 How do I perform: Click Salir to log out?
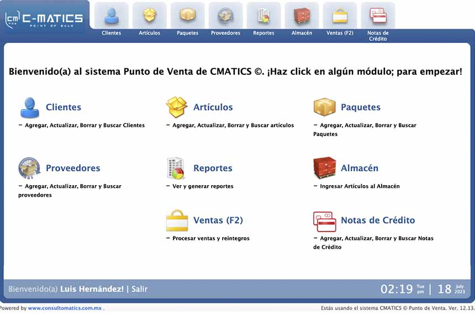(x=139, y=289)
